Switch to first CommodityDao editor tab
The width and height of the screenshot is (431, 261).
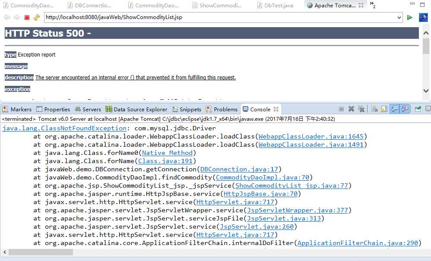tap(29, 5)
